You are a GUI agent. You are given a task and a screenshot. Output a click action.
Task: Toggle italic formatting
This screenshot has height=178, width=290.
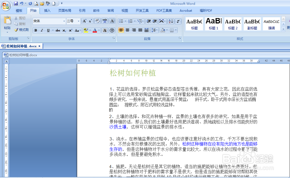[42, 30]
